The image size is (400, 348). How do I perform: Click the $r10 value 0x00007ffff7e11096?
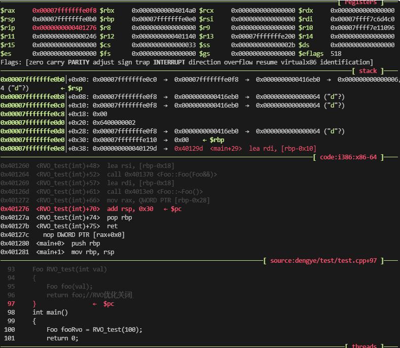click(362, 27)
